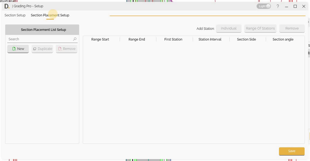
Task: Click the Range Start column header
Action: tap(100, 39)
